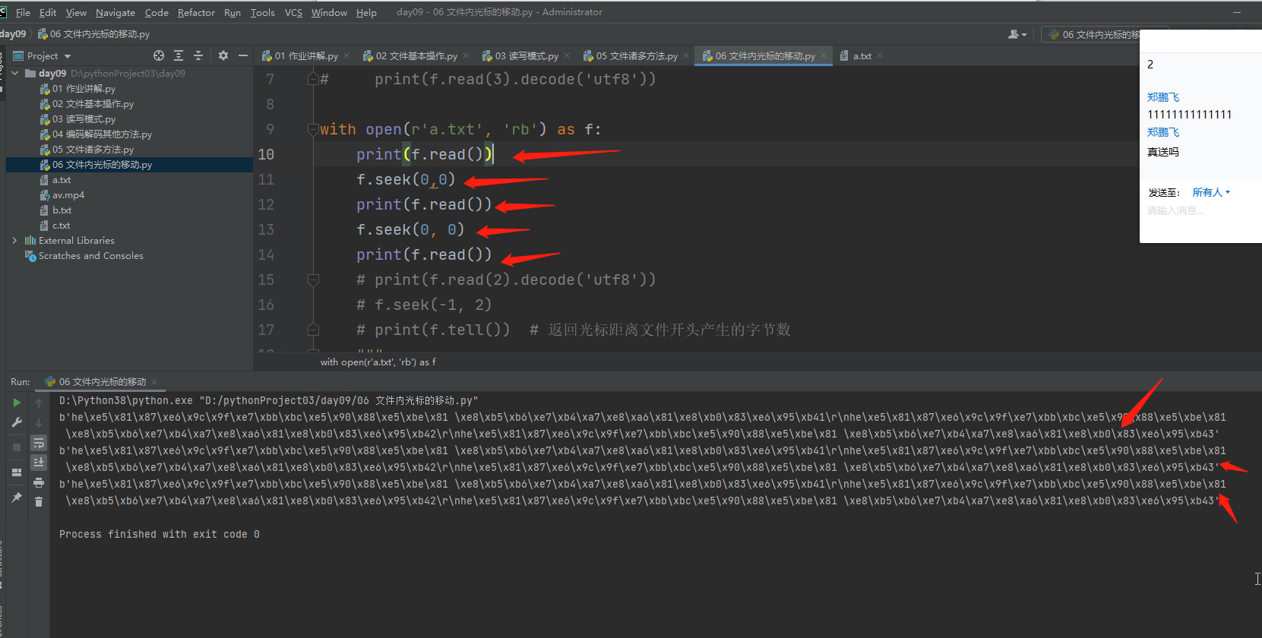Clear console output with trash icon
This screenshot has height=638, width=1262.
point(39,502)
